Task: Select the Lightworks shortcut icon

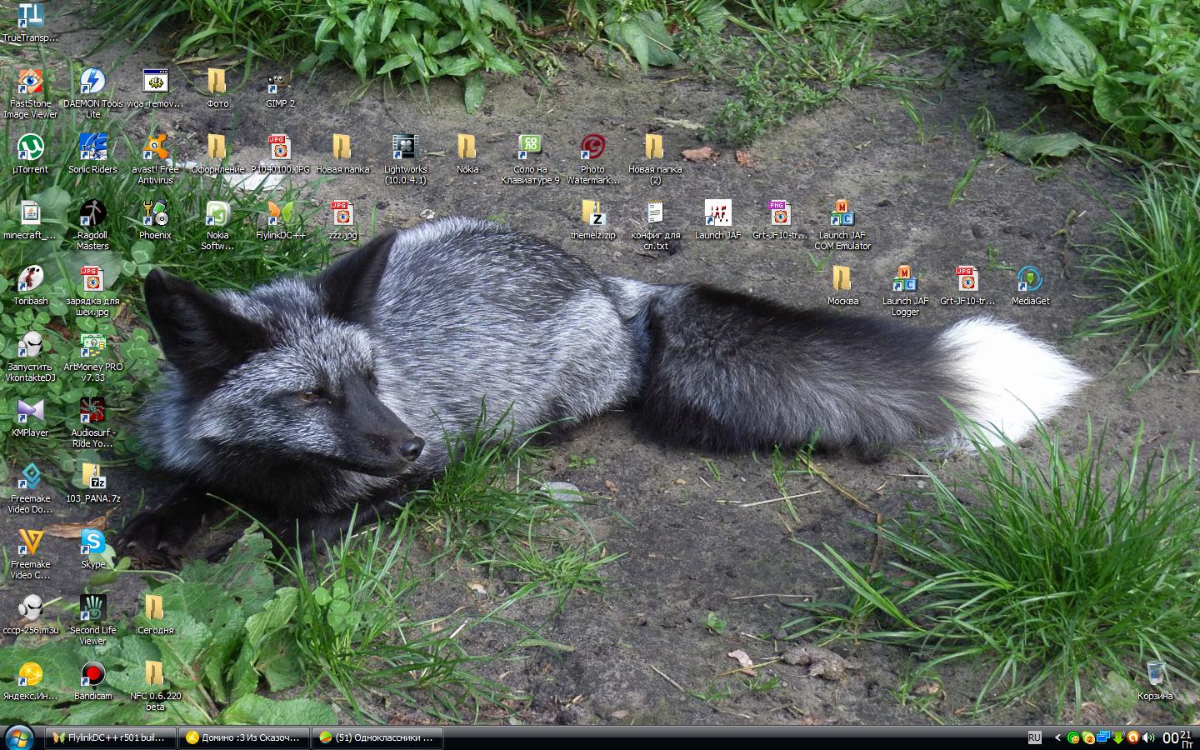Action: [405, 148]
